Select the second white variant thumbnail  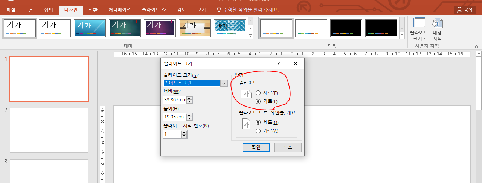coord(311,28)
